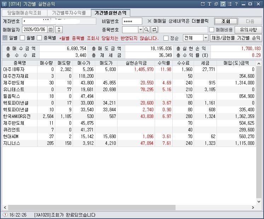This screenshot has height=219, width=264.
Task: Click the 실현손익금 column header
Action: click(136, 63)
